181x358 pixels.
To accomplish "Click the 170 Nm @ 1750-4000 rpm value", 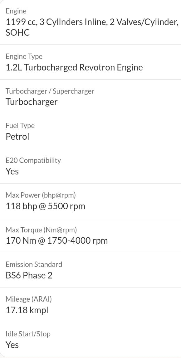I will click(x=56, y=241).
